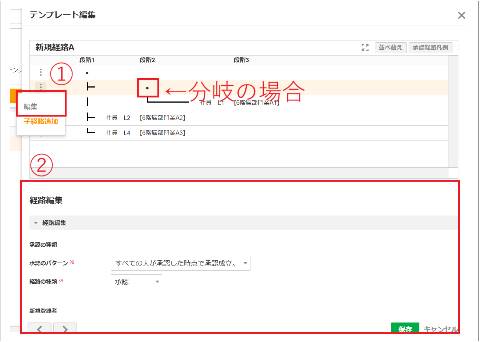The width and height of the screenshot is (480, 342).
Task: Click the fullscreen expand icon beside 並べ替え
Action: (x=365, y=47)
